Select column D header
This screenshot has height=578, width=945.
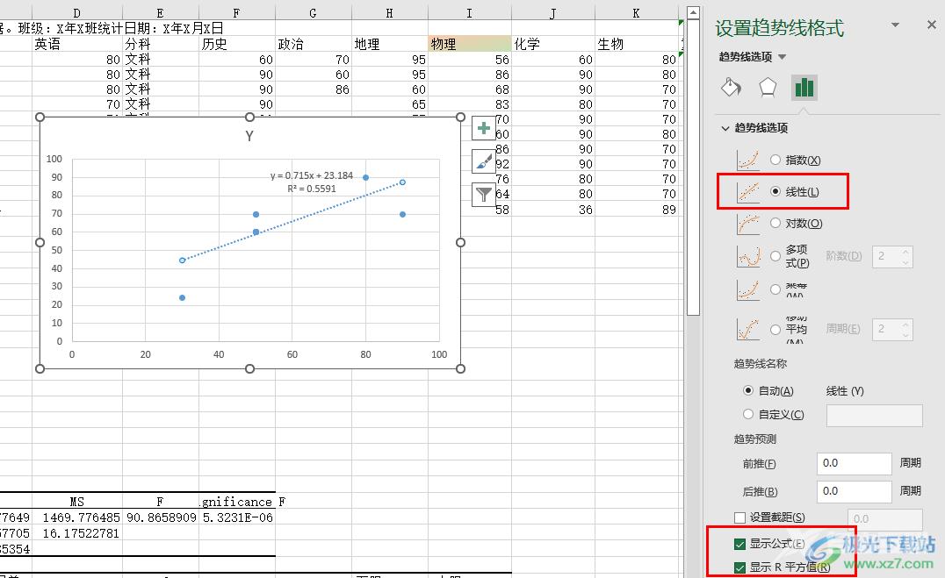click(76, 12)
